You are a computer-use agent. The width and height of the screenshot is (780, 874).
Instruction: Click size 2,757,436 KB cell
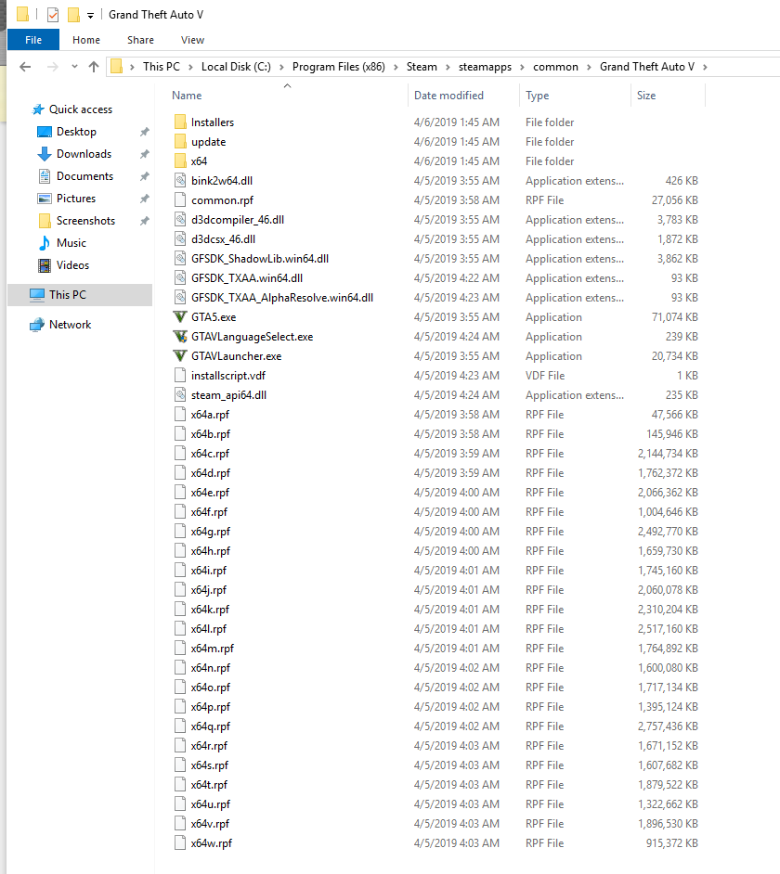tap(668, 726)
